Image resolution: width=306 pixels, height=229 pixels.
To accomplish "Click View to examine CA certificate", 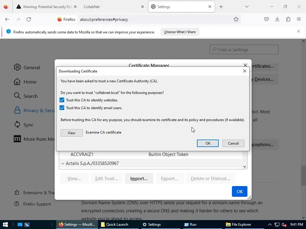I will pos(72,133).
